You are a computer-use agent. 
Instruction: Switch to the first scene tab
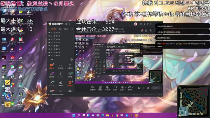tap(54, 29)
